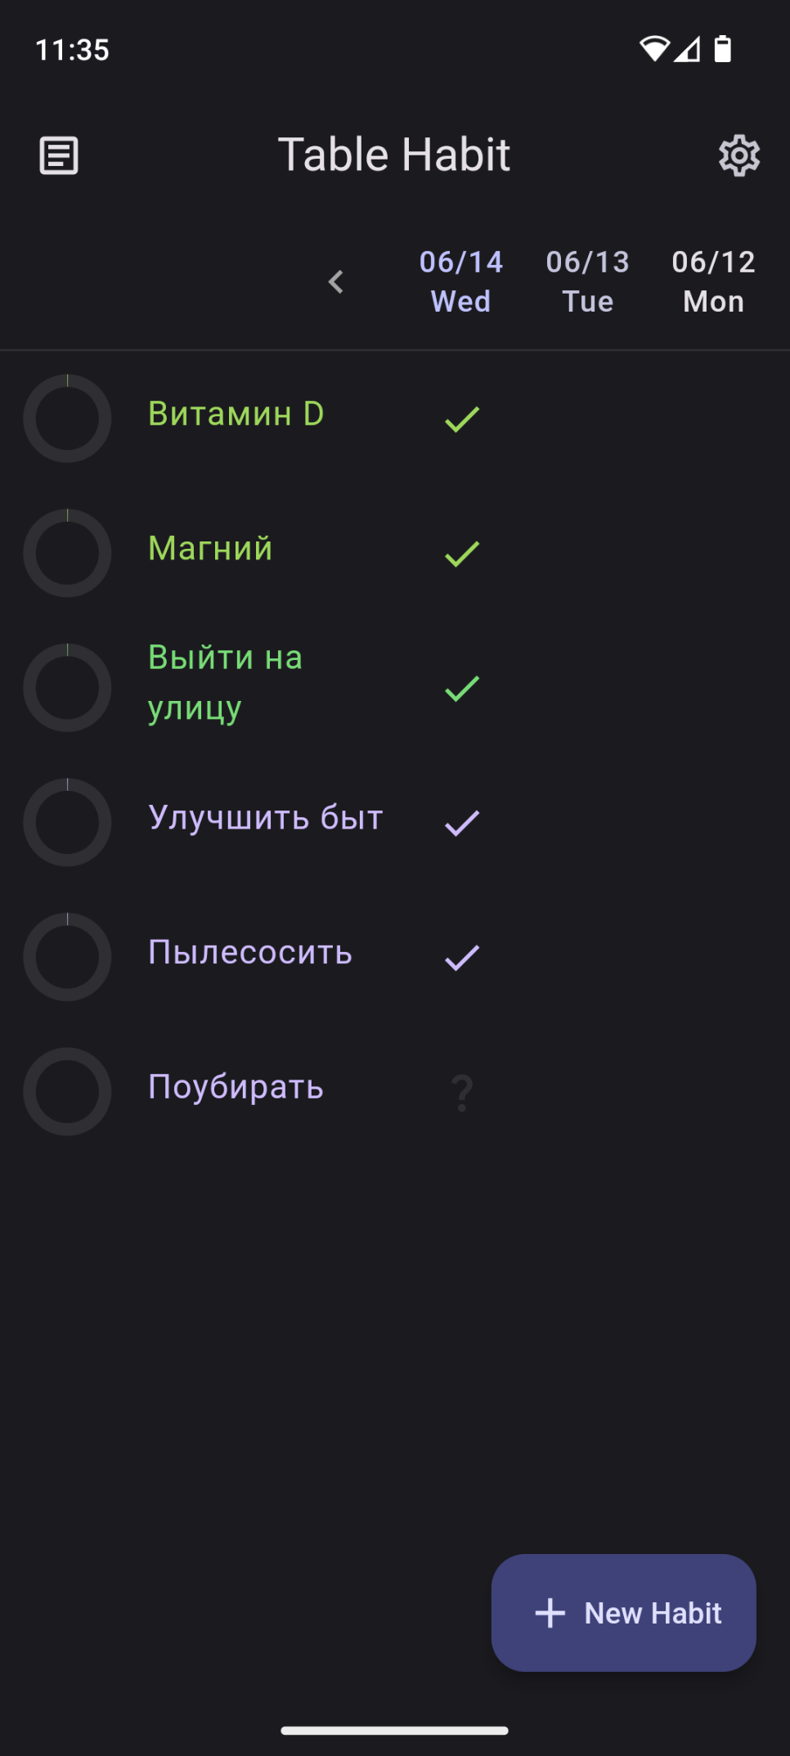Image resolution: width=790 pixels, height=1756 pixels.
Task: Uncheck Магний for 06/14
Action: click(462, 554)
